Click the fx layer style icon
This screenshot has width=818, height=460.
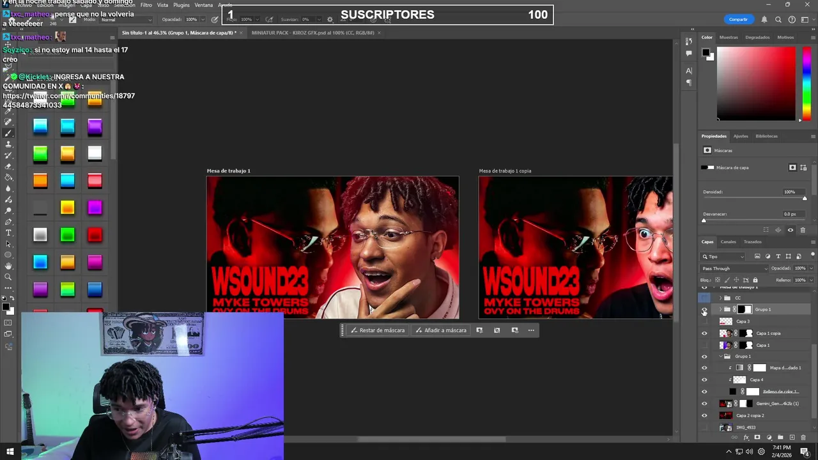(746, 438)
